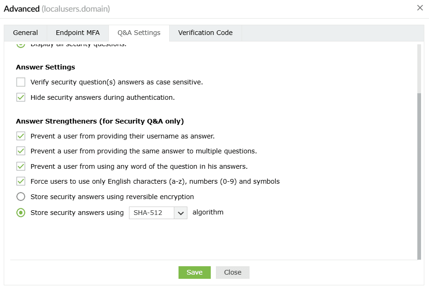Switch to the General tab
429x290 pixels.
point(25,33)
